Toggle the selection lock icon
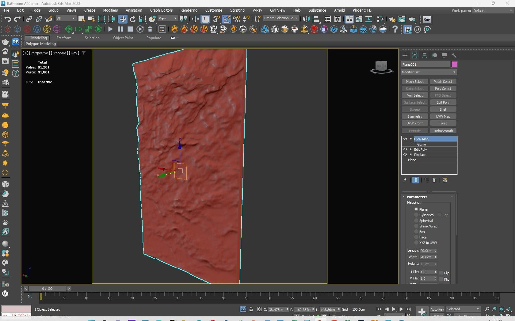This screenshot has width=515, height=321. pyautogui.click(x=251, y=309)
